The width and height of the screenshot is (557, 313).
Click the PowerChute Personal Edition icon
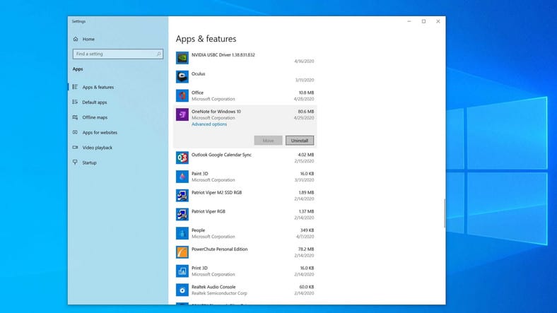(x=182, y=252)
